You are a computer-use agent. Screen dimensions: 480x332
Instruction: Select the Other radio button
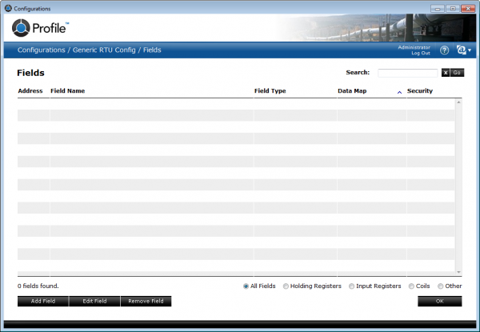point(440,286)
